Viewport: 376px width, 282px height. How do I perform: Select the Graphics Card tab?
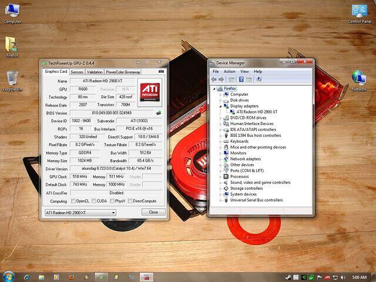[x=56, y=72]
